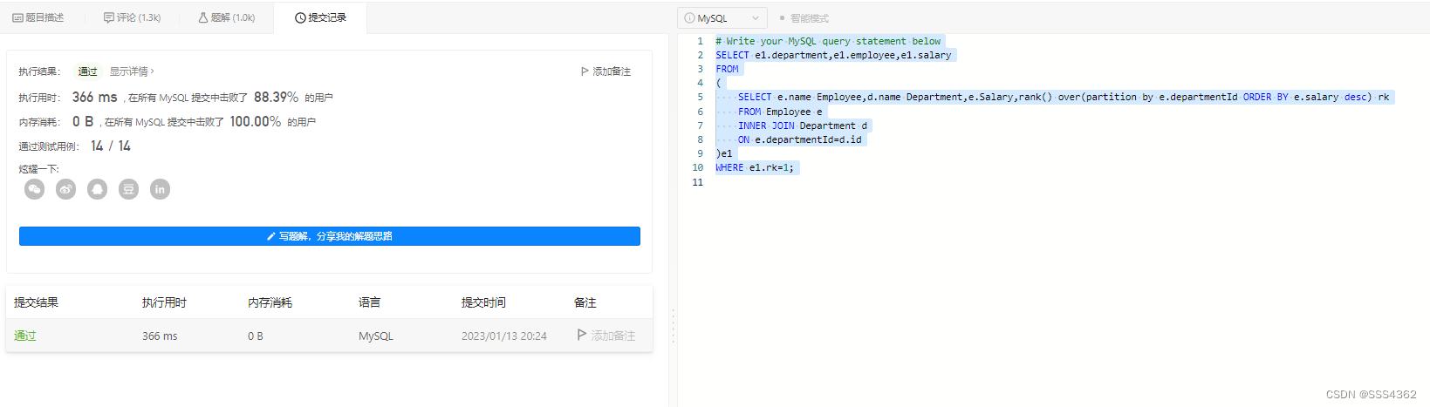The height and width of the screenshot is (407, 1430).
Task: Click the 备注 column header
Action: point(585,302)
